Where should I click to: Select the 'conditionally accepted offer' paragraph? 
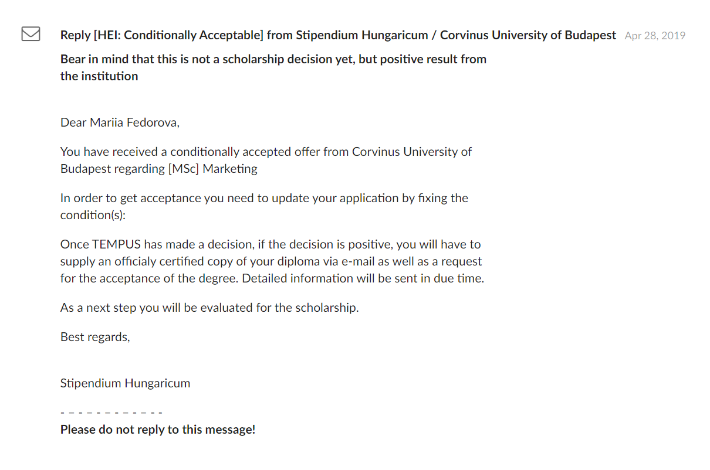266,160
